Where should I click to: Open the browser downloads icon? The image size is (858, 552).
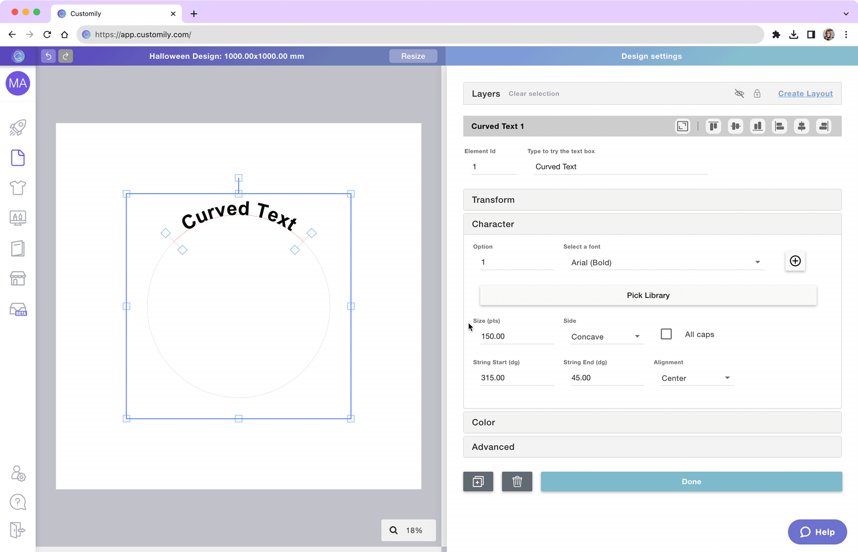(x=794, y=34)
